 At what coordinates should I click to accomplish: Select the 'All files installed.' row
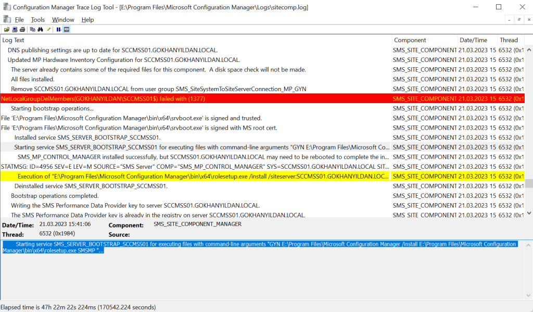(262, 79)
